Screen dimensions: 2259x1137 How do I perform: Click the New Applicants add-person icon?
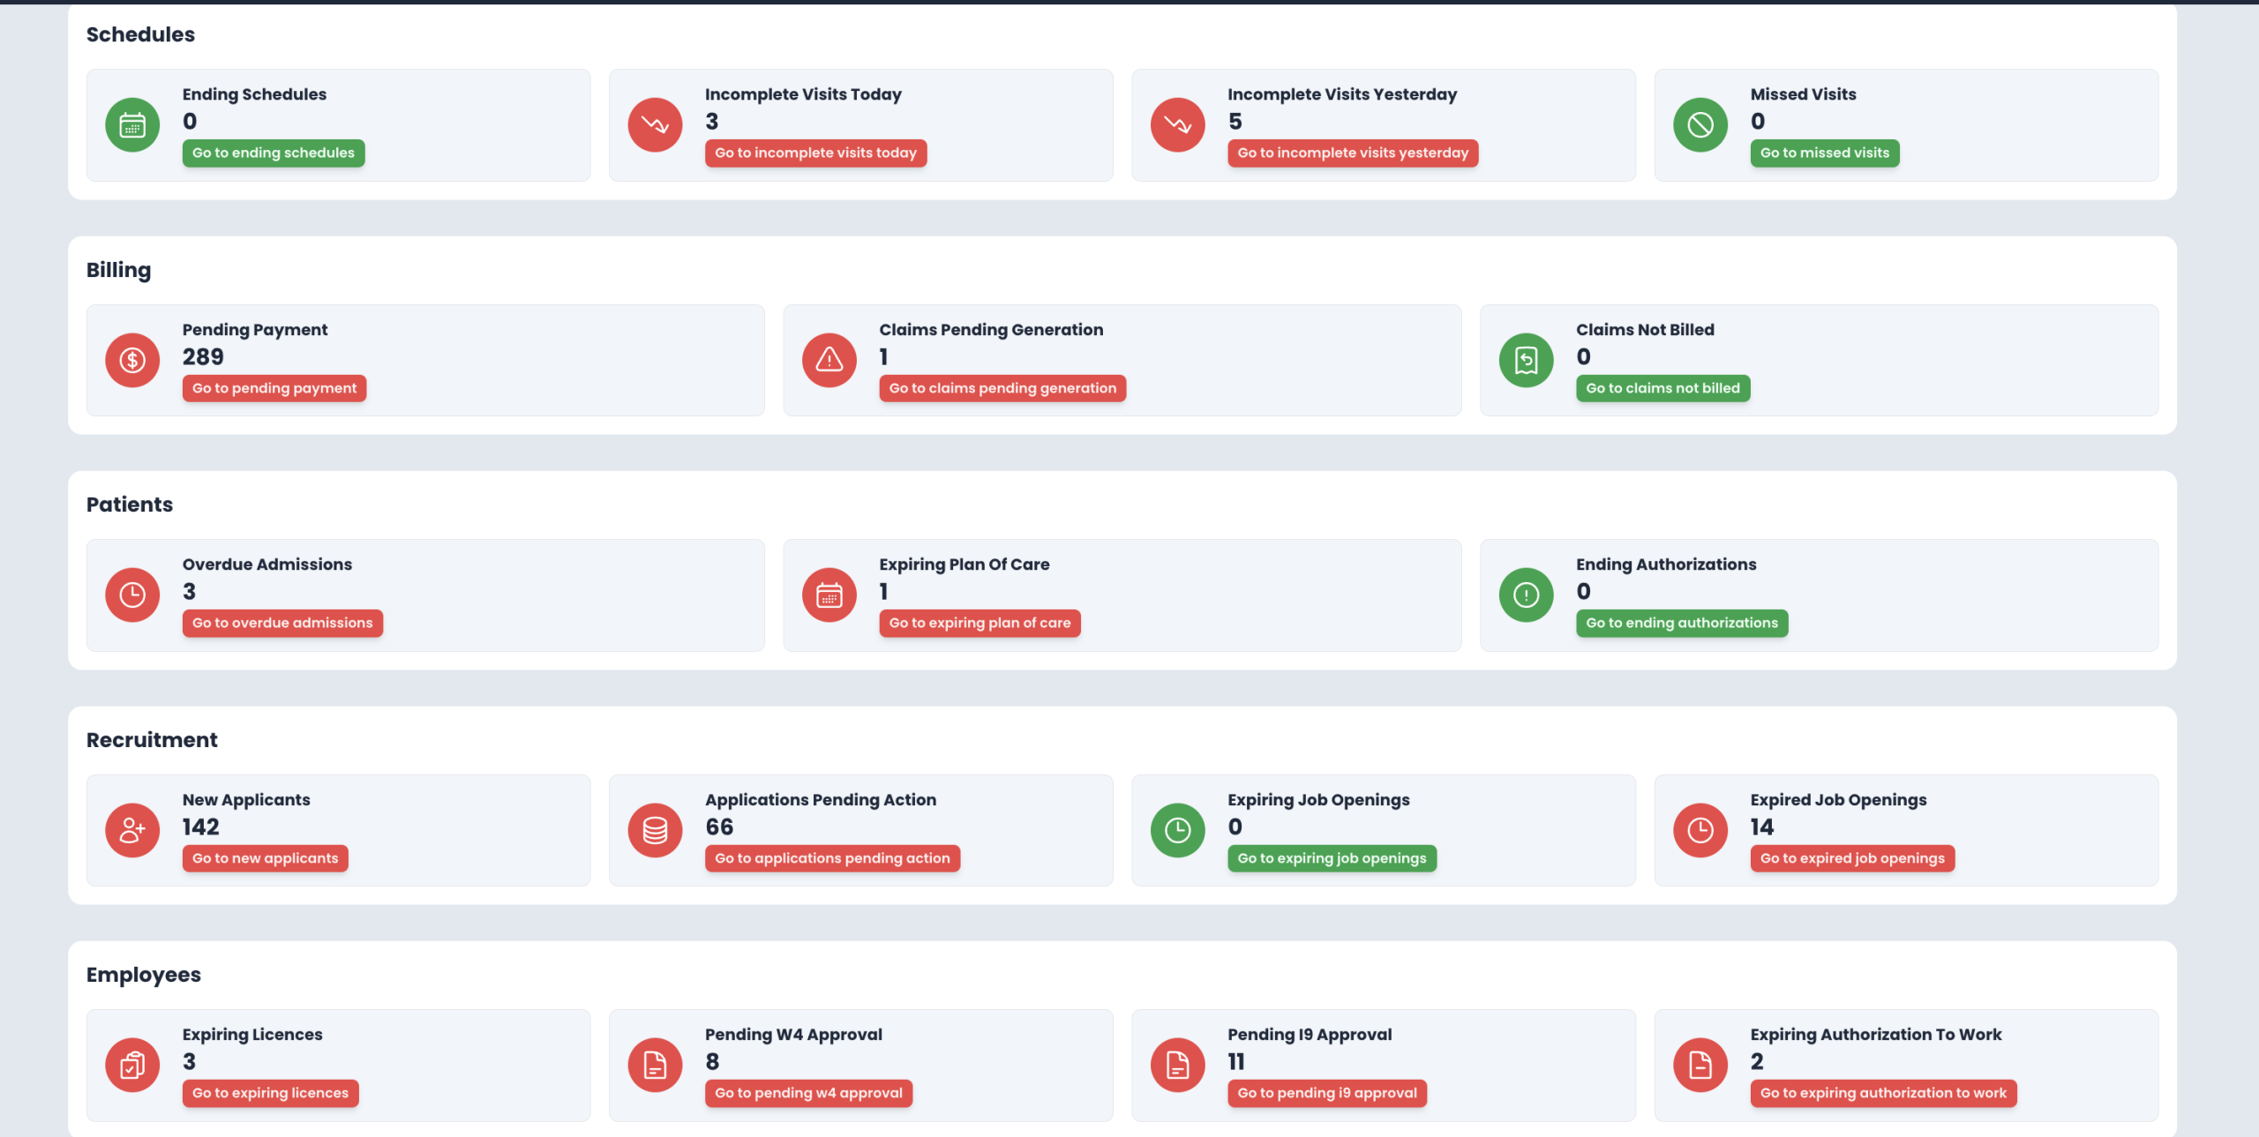[132, 830]
